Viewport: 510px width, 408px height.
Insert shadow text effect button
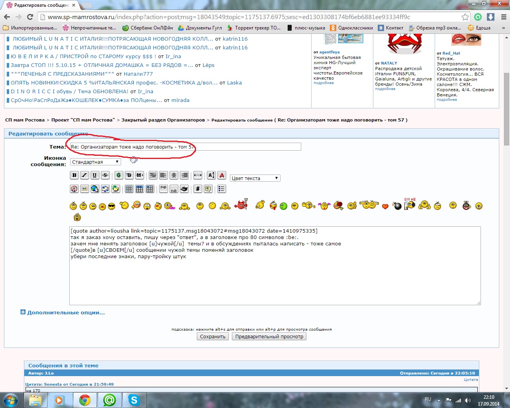(129, 175)
